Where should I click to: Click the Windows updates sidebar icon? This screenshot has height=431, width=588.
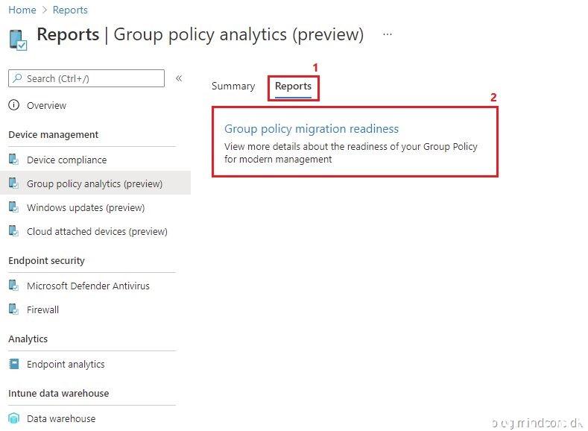(13, 207)
